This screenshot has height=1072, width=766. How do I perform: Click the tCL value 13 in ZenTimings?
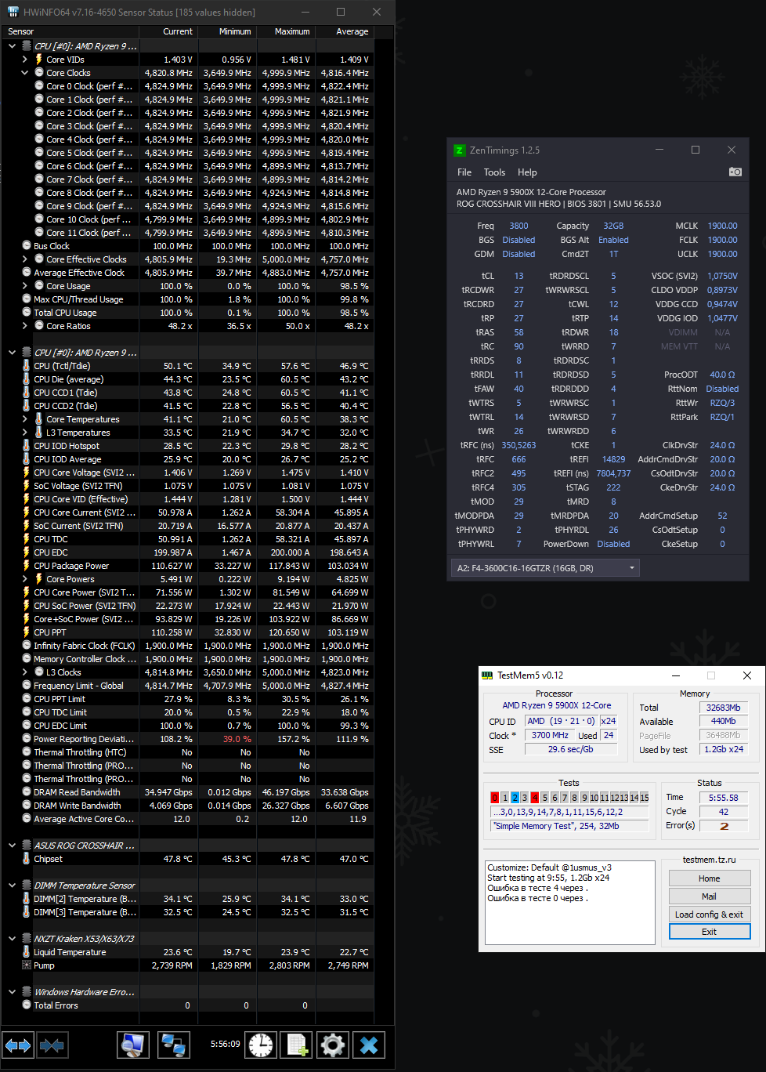518,276
